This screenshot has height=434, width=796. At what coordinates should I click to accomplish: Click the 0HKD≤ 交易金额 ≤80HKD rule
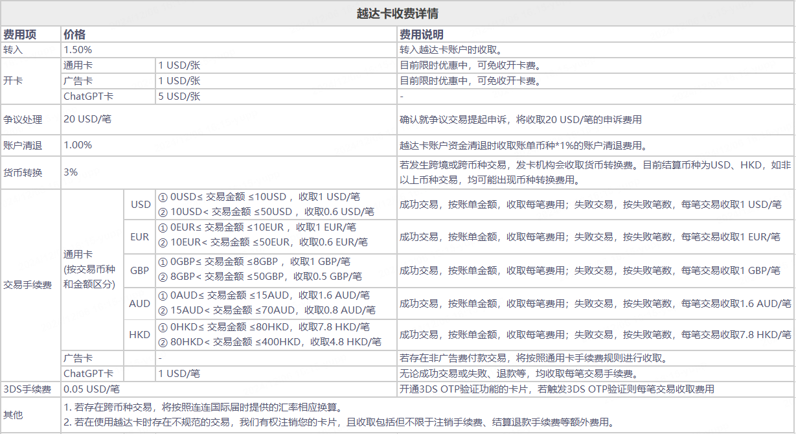coord(264,327)
